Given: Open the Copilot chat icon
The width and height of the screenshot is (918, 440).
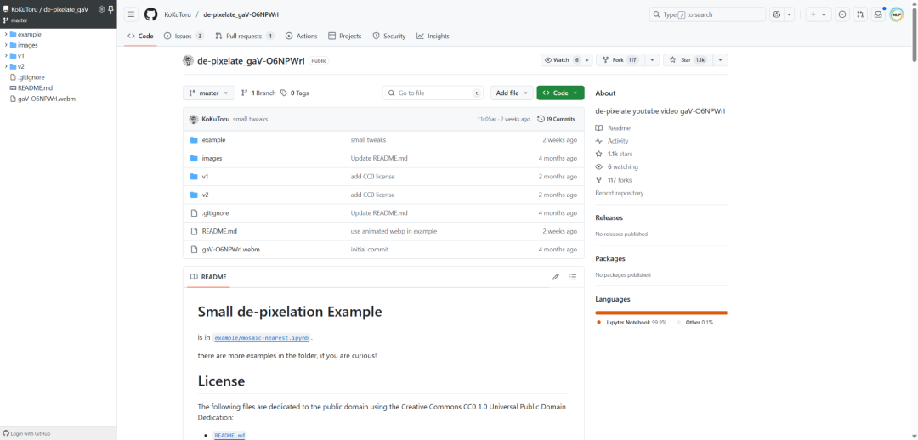Looking at the screenshot, I should (777, 14).
